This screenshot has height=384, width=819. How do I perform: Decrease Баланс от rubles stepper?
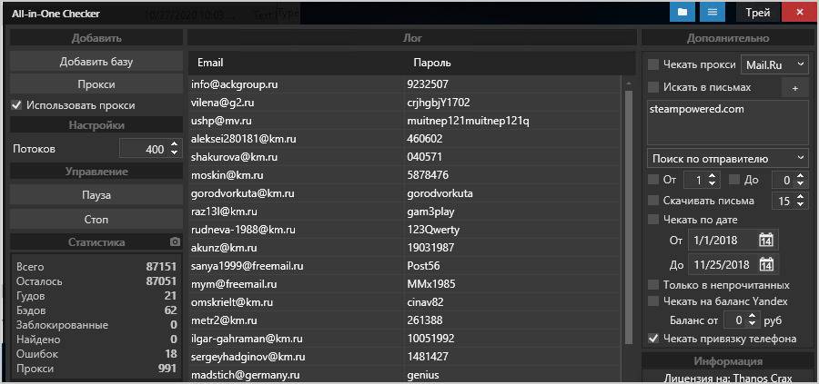click(x=752, y=324)
